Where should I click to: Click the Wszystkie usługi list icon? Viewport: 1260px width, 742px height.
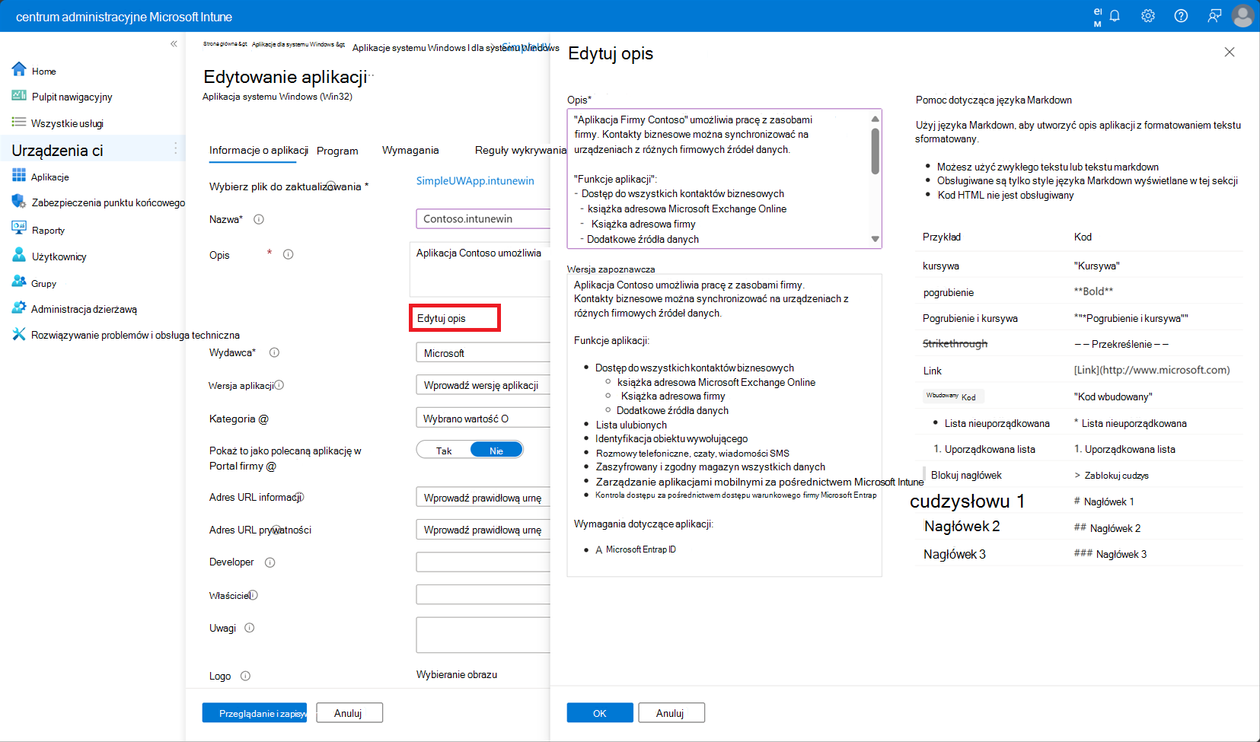[x=19, y=122]
